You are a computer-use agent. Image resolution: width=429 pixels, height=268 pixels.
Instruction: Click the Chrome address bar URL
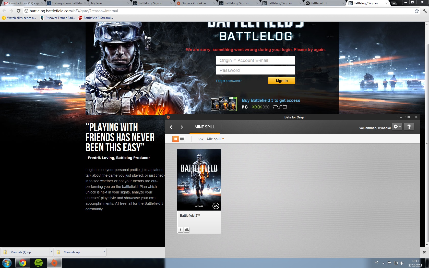pos(74,11)
